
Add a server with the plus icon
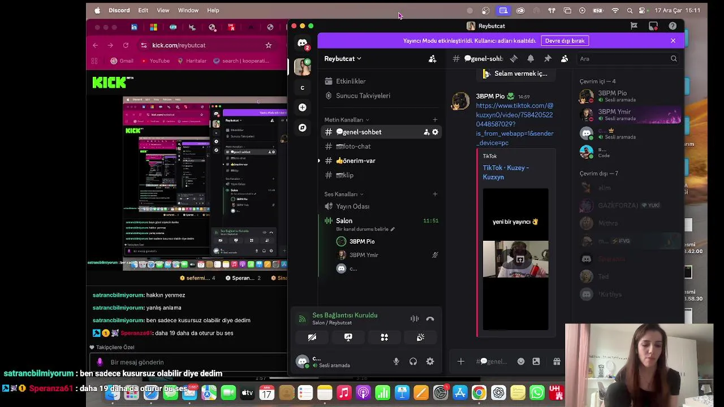303,107
